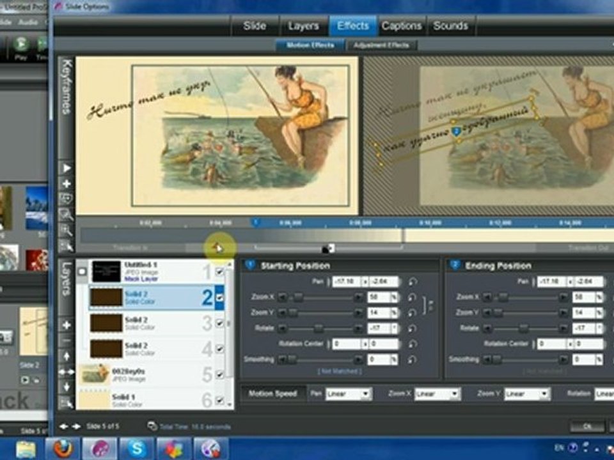Click the Starting Position Rotate slider handle
The image size is (614, 460).
(x=319, y=328)
